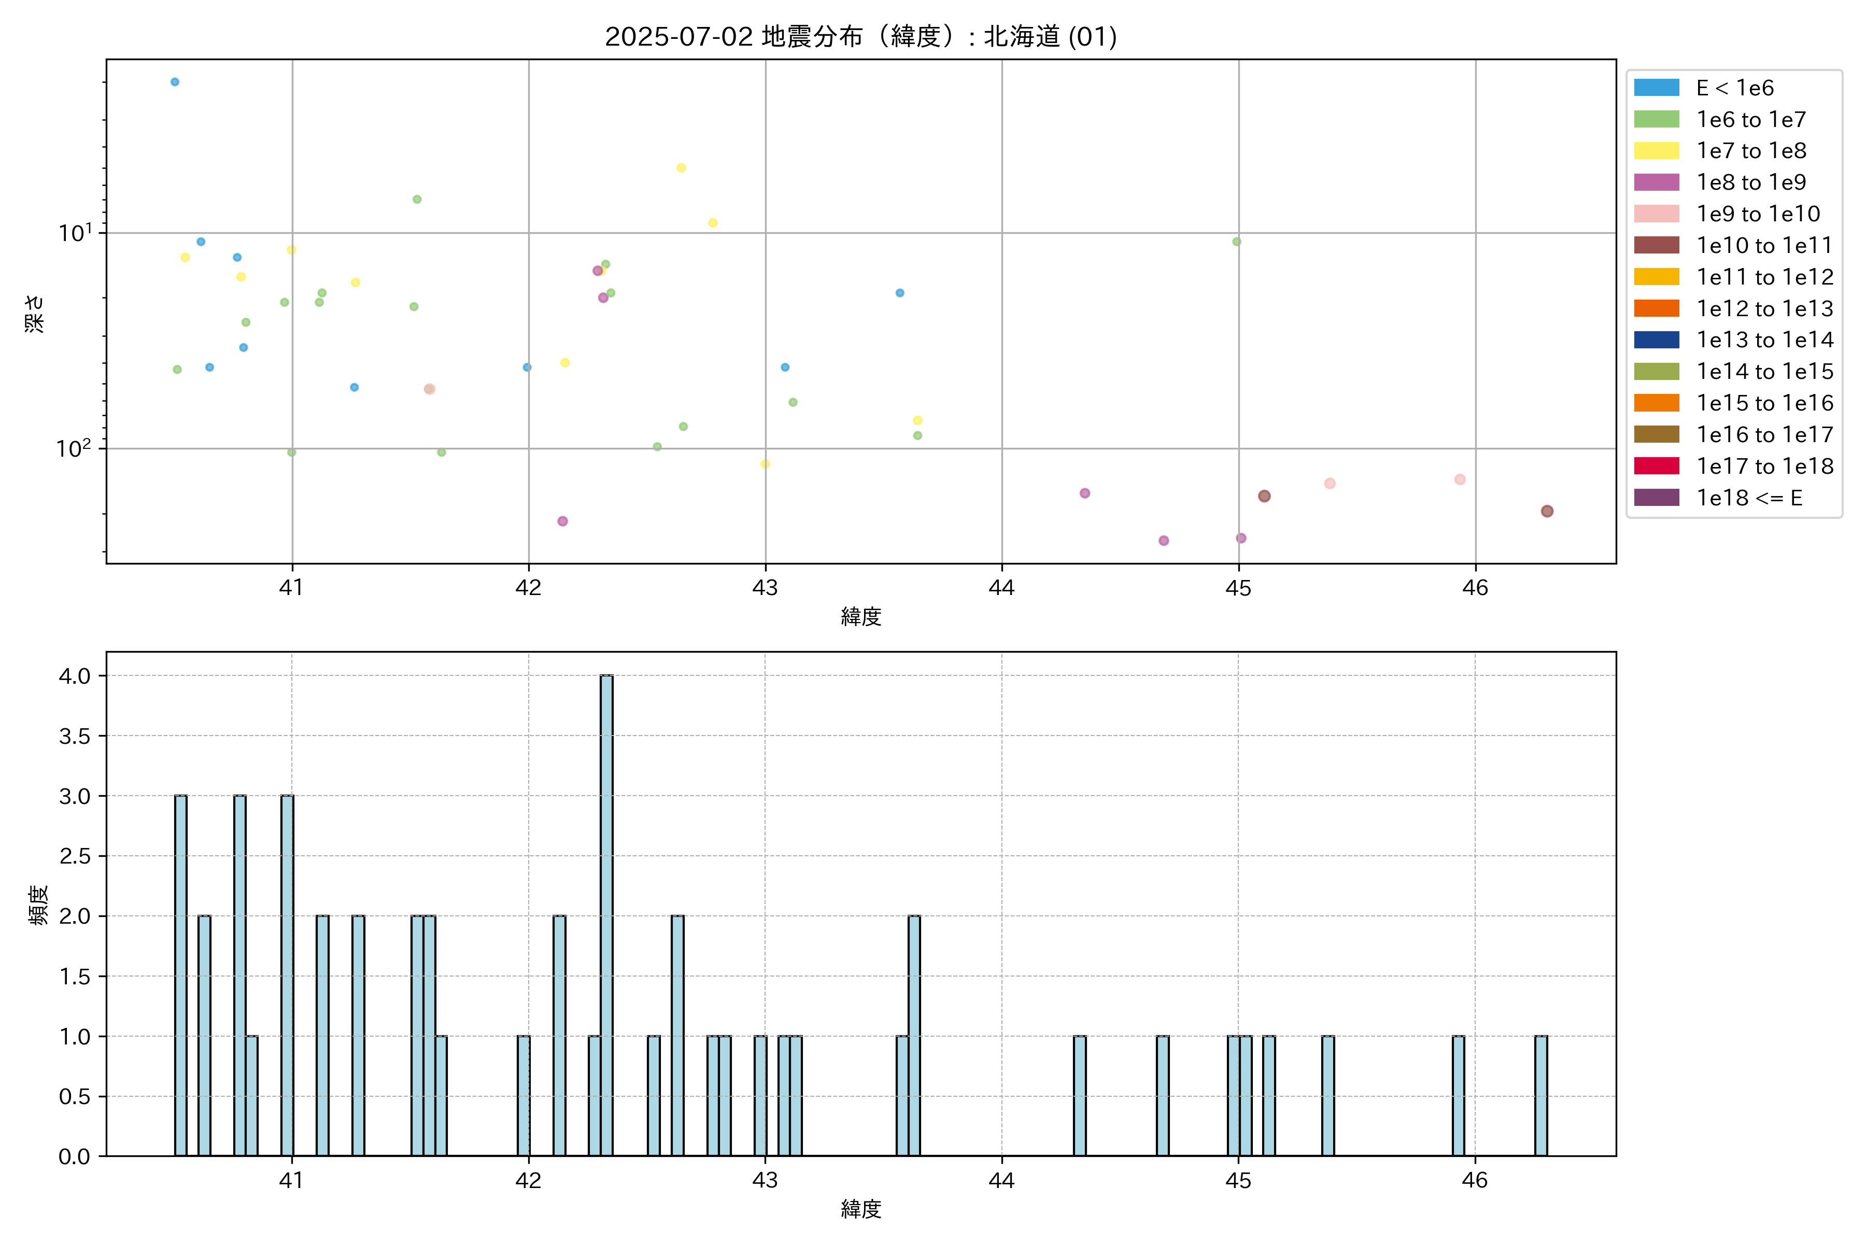1866x1244 pixels.
Task: Click the orange 1e15 to 1e16 legend swatch
Action: click(x=1657, y=403)
